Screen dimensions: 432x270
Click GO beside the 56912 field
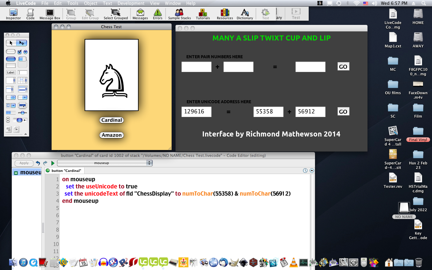click(343, 112)
